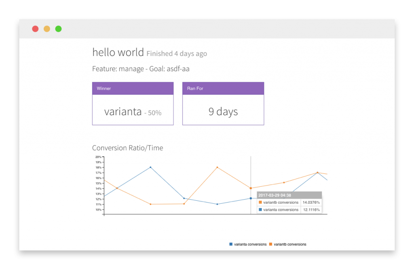Expand the Ran For card header
This screenshot has height=269, width=414.
pos(223,88)
